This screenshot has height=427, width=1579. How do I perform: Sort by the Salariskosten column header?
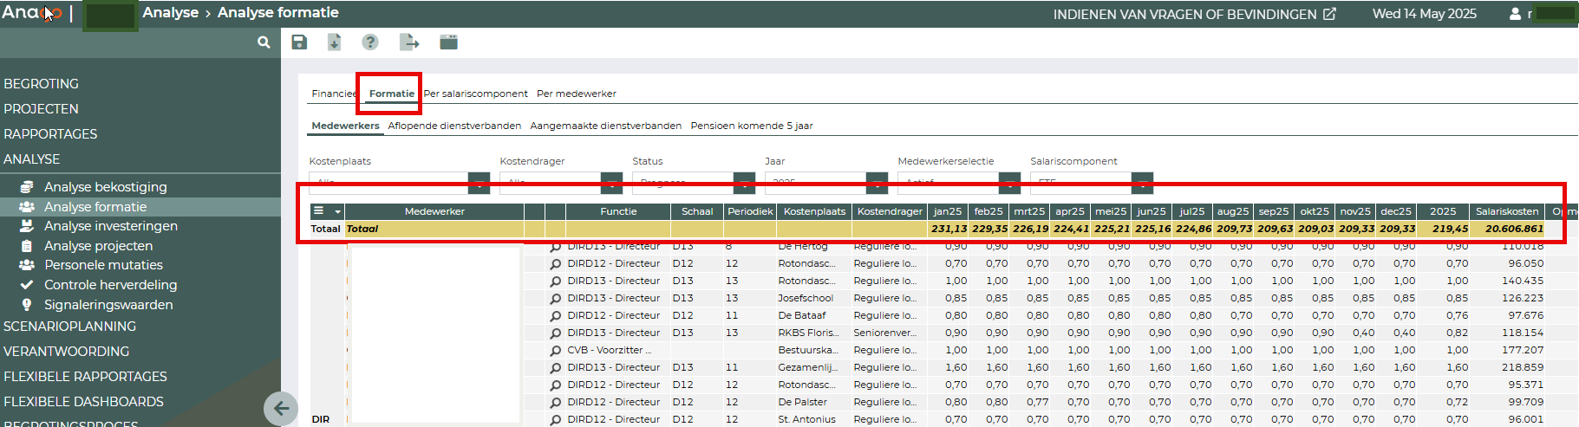point(1506,211)
